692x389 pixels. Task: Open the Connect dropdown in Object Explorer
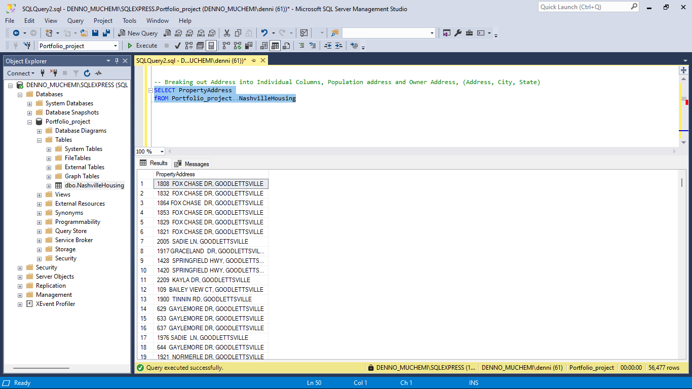point(21,73)
